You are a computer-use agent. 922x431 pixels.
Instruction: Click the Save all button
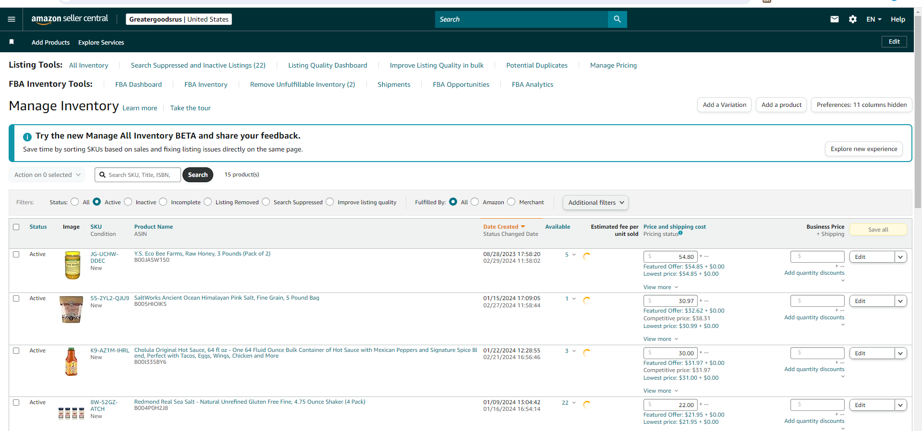coord(878,230)
